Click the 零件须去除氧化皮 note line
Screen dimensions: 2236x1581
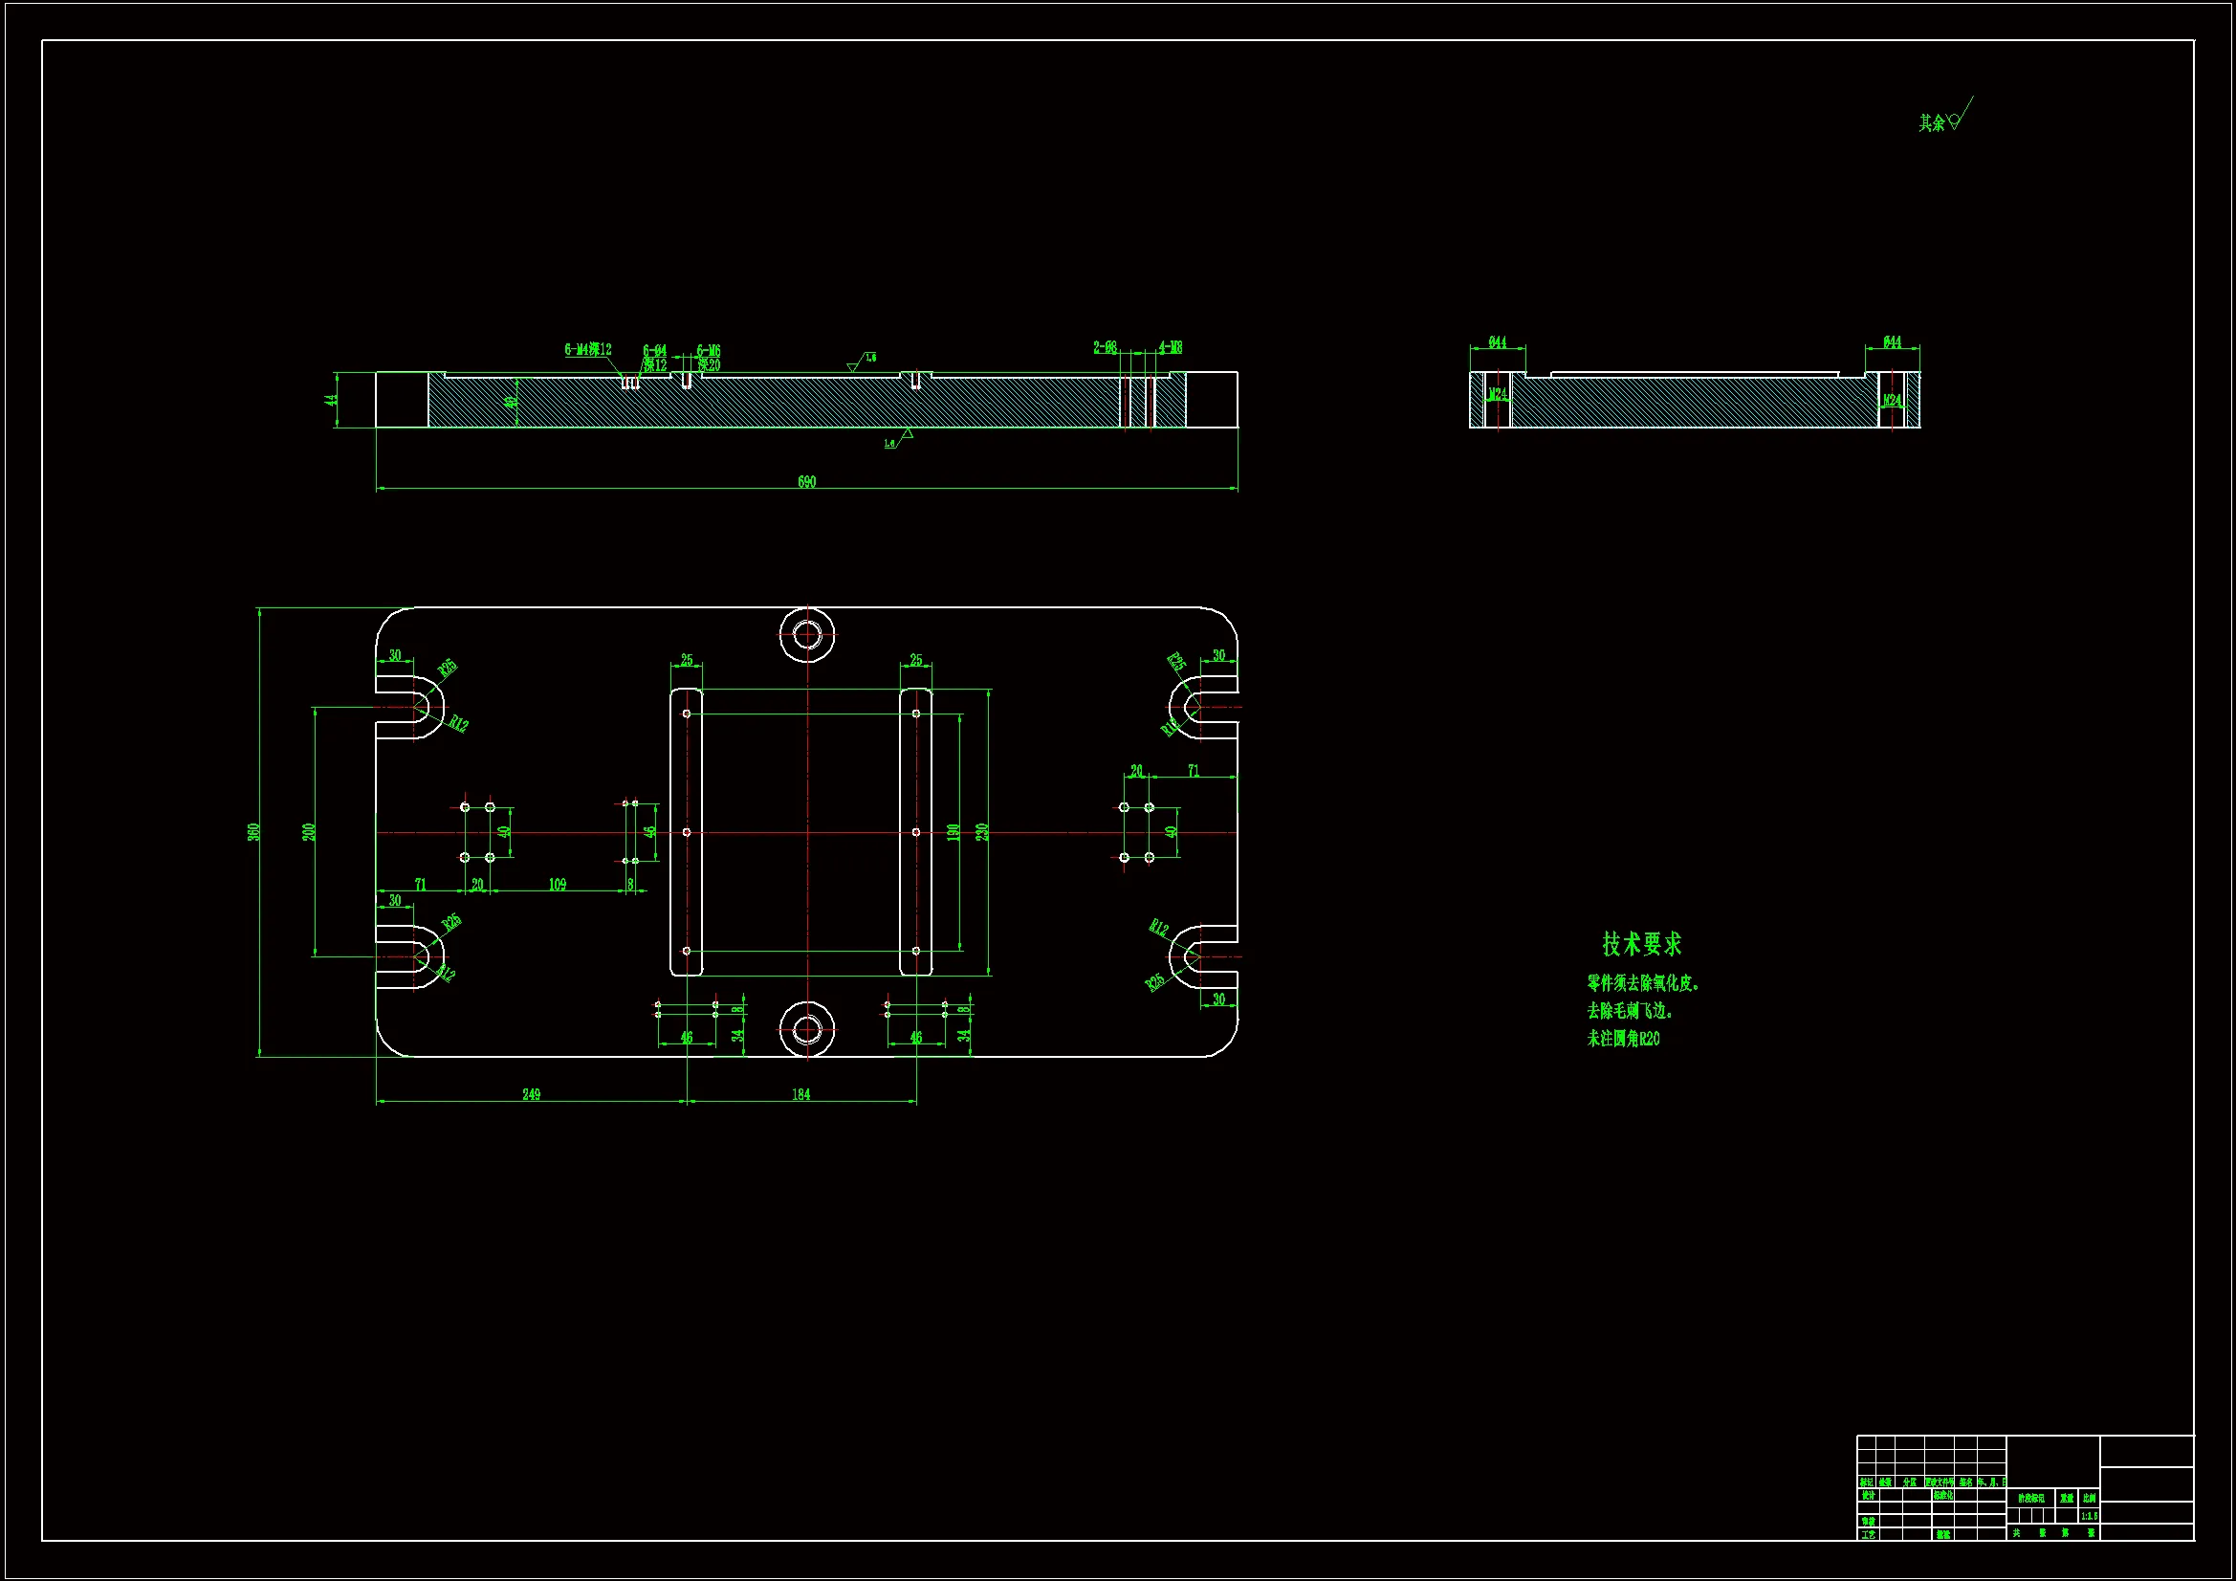[1643, 984]
